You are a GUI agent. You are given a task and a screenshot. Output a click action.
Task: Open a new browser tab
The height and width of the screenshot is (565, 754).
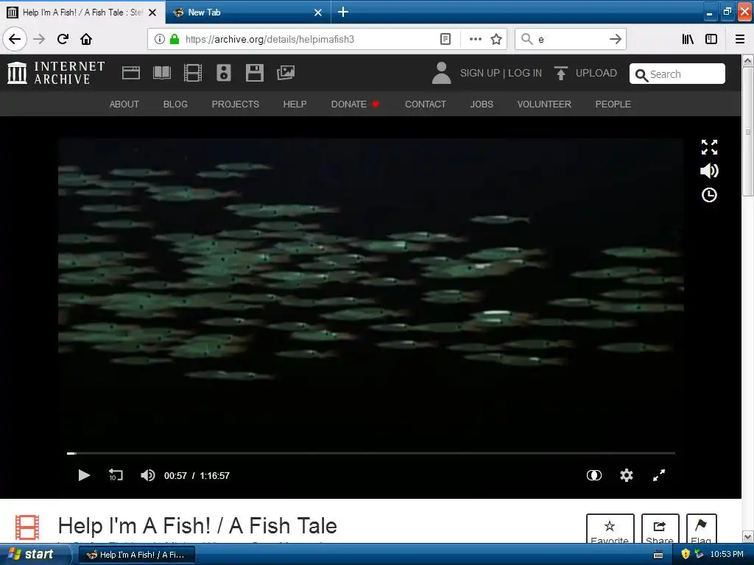pyautogui.click(x=343, y=12)
